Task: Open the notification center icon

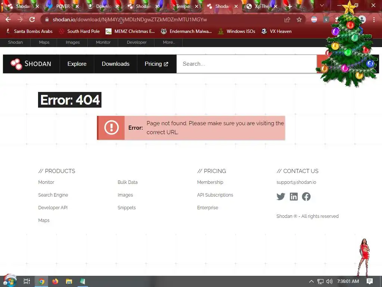Action: [x=370, y=281]
